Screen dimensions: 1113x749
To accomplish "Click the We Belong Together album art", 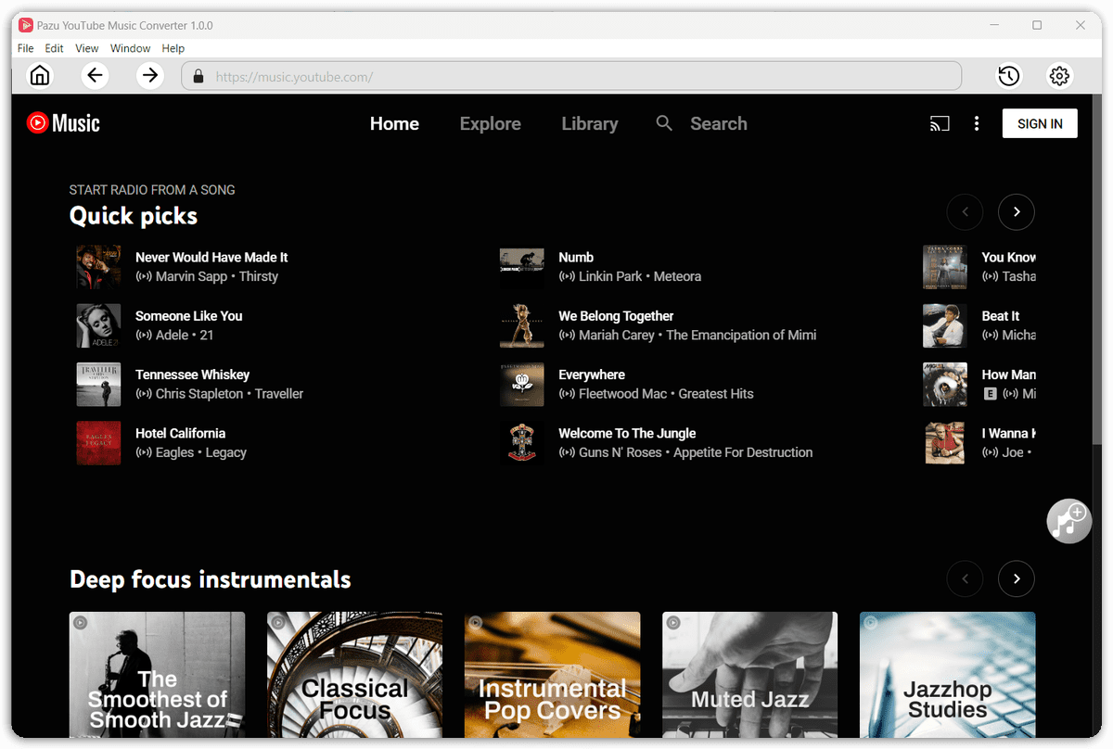I will pos(522,325).
